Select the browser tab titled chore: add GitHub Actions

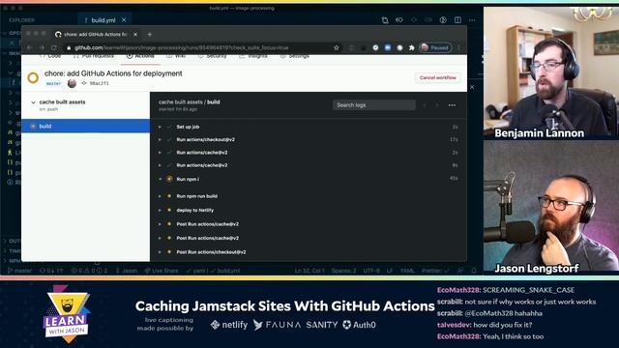(96, 35)
